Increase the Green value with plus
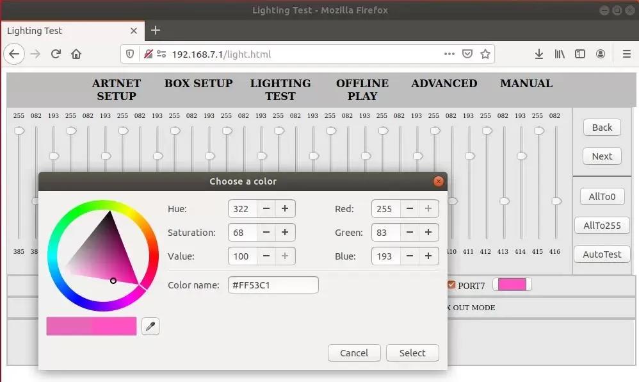The image size is (639, 382). tap(428, 233)
